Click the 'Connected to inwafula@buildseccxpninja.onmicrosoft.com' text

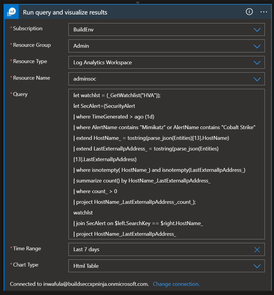coord(79,284)
